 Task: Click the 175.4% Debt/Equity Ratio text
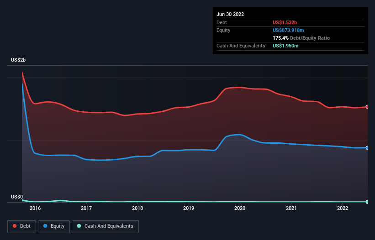click(x=301, y=38)
